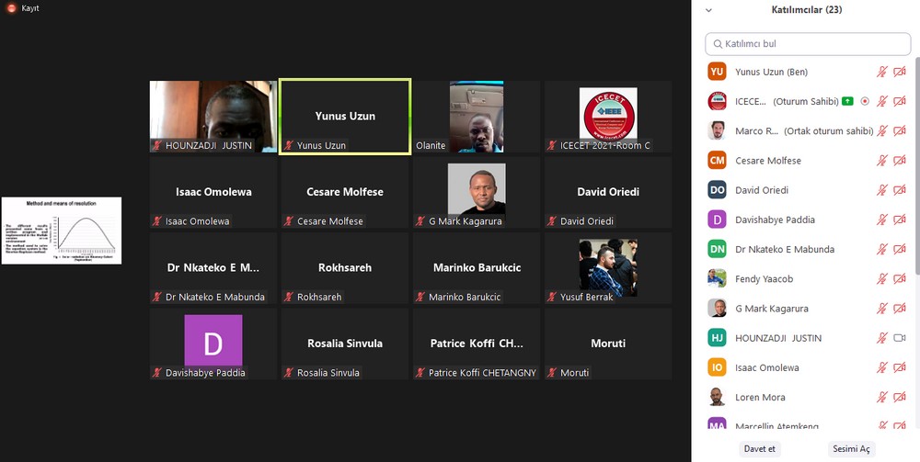Click the recording dot icon beside ICECET host
Screen dimensions: 920x462
pos(864,101)
